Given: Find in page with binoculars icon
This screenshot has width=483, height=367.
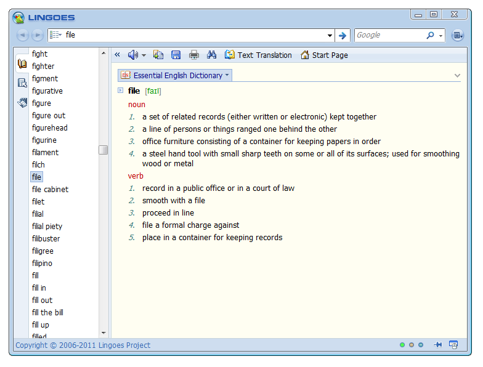Looking at the screenshot, I should pos(211,55).
